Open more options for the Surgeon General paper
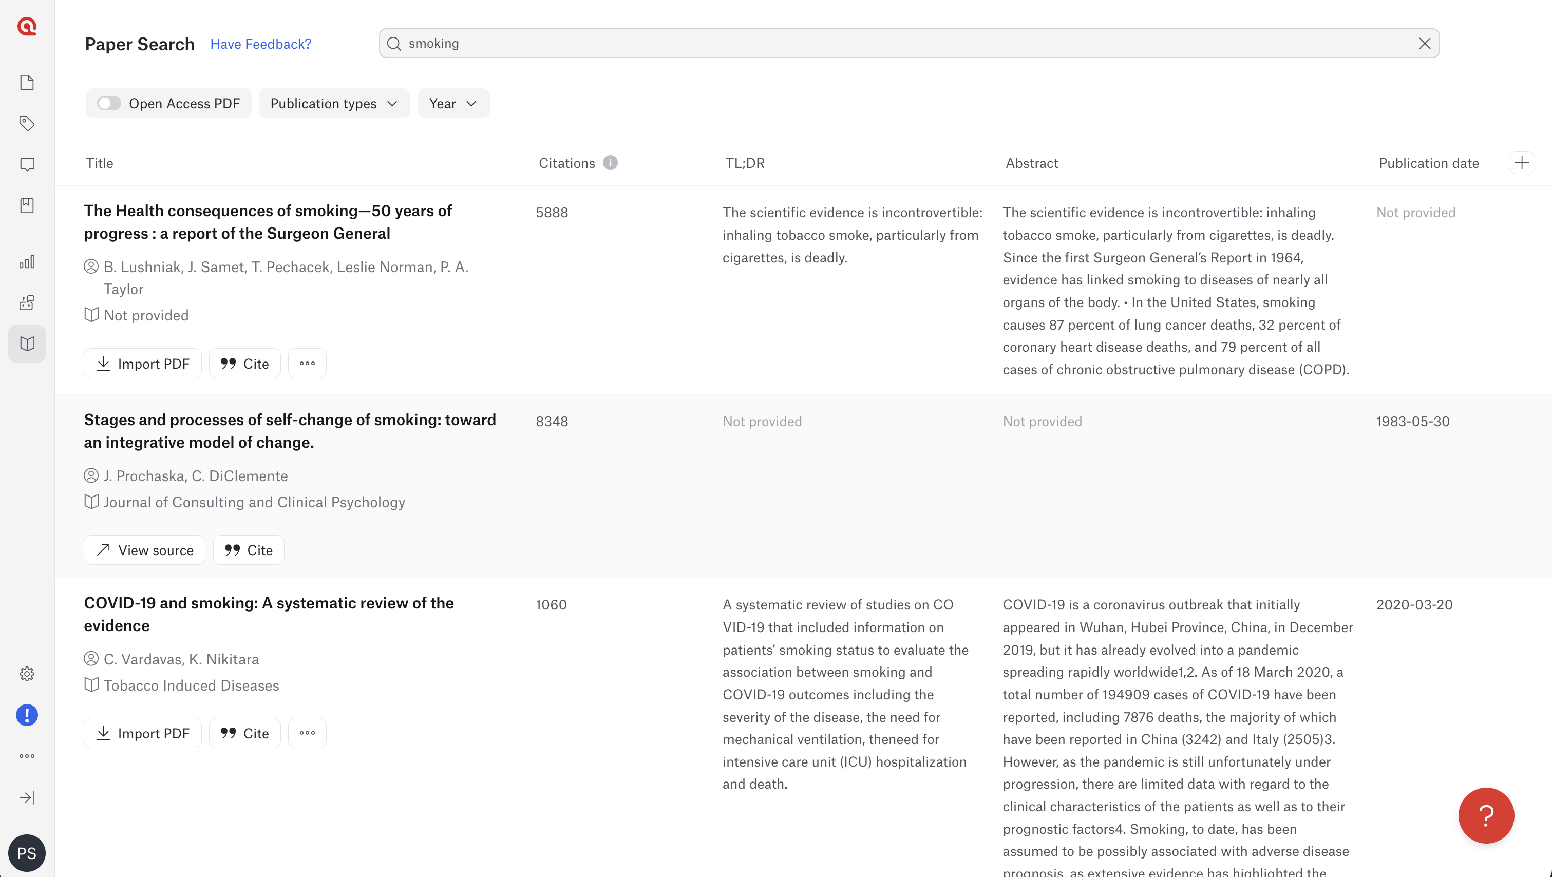 tap(307, 363)
